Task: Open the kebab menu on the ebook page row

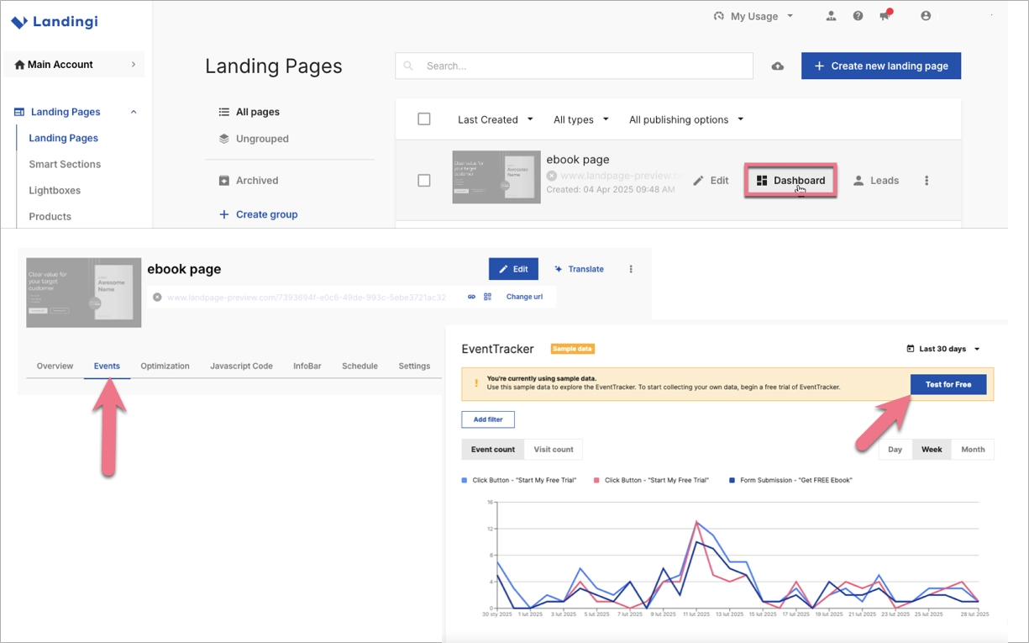Action: tap(927, 180)
